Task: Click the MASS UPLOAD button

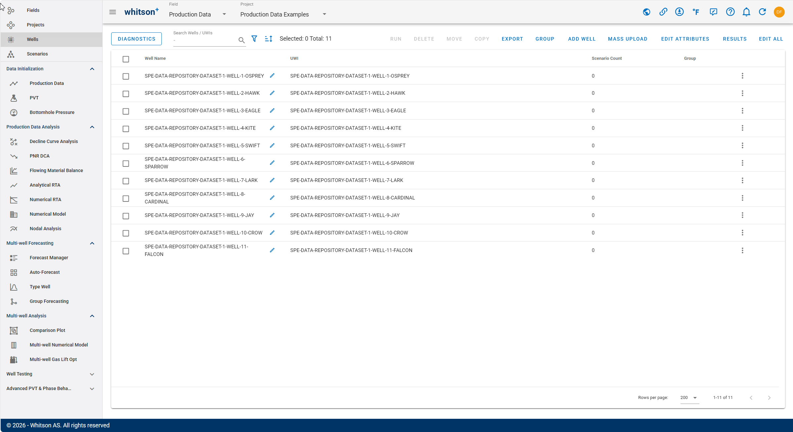Action: 628,39
